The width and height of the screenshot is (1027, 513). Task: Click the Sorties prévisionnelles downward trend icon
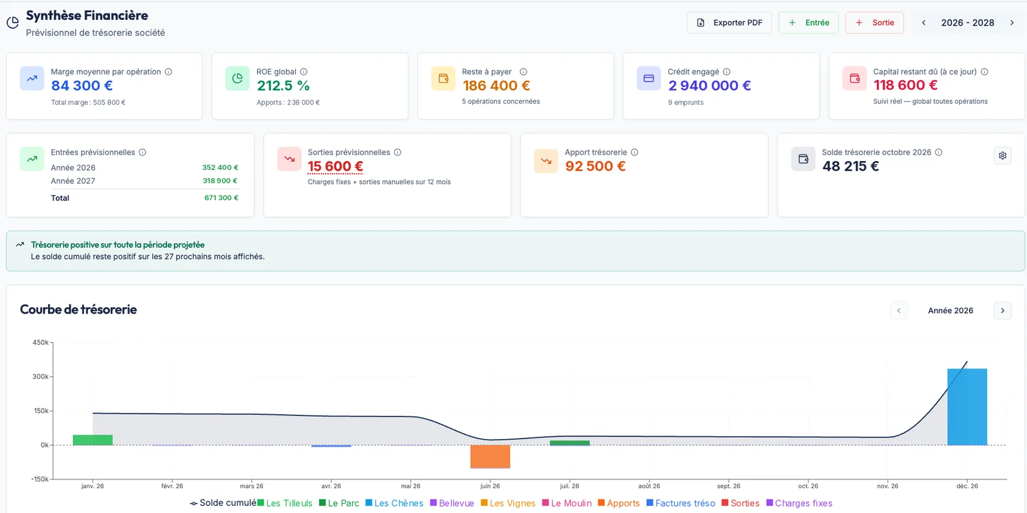pos(289,159)
